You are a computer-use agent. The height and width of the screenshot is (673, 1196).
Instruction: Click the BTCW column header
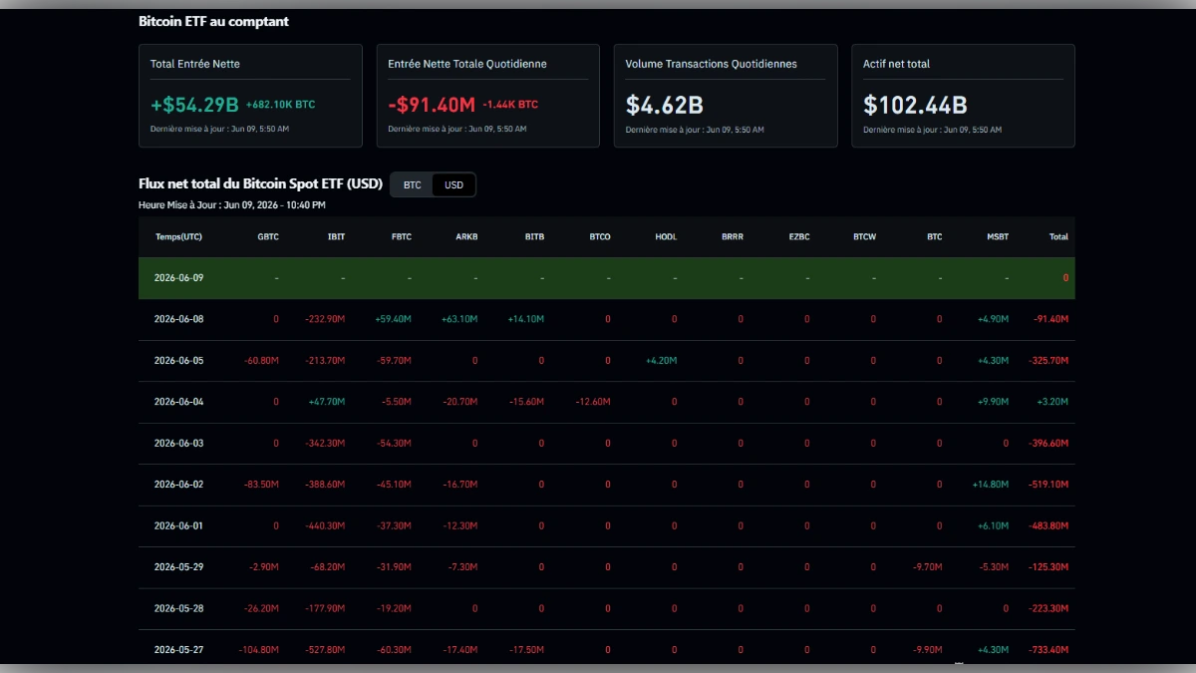865,237
